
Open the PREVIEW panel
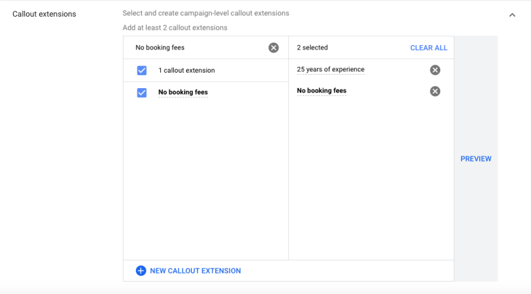(x=476, y=159)
